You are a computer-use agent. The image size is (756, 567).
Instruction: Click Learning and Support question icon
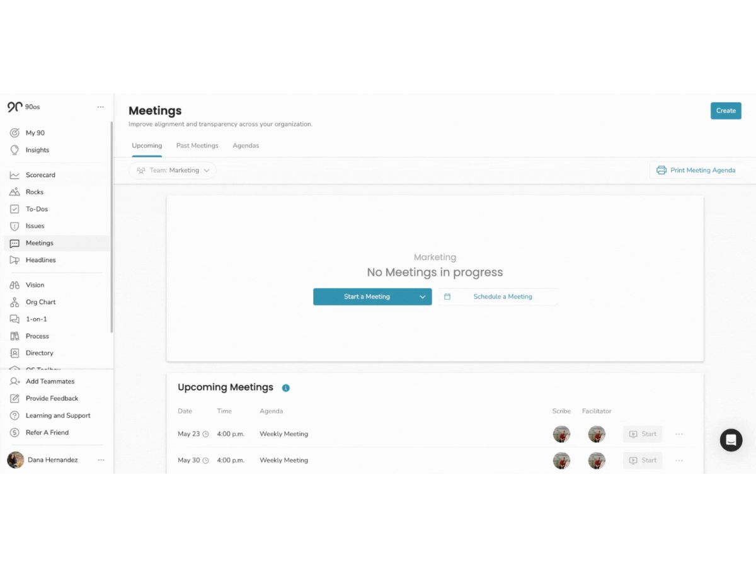click(14, 416)
